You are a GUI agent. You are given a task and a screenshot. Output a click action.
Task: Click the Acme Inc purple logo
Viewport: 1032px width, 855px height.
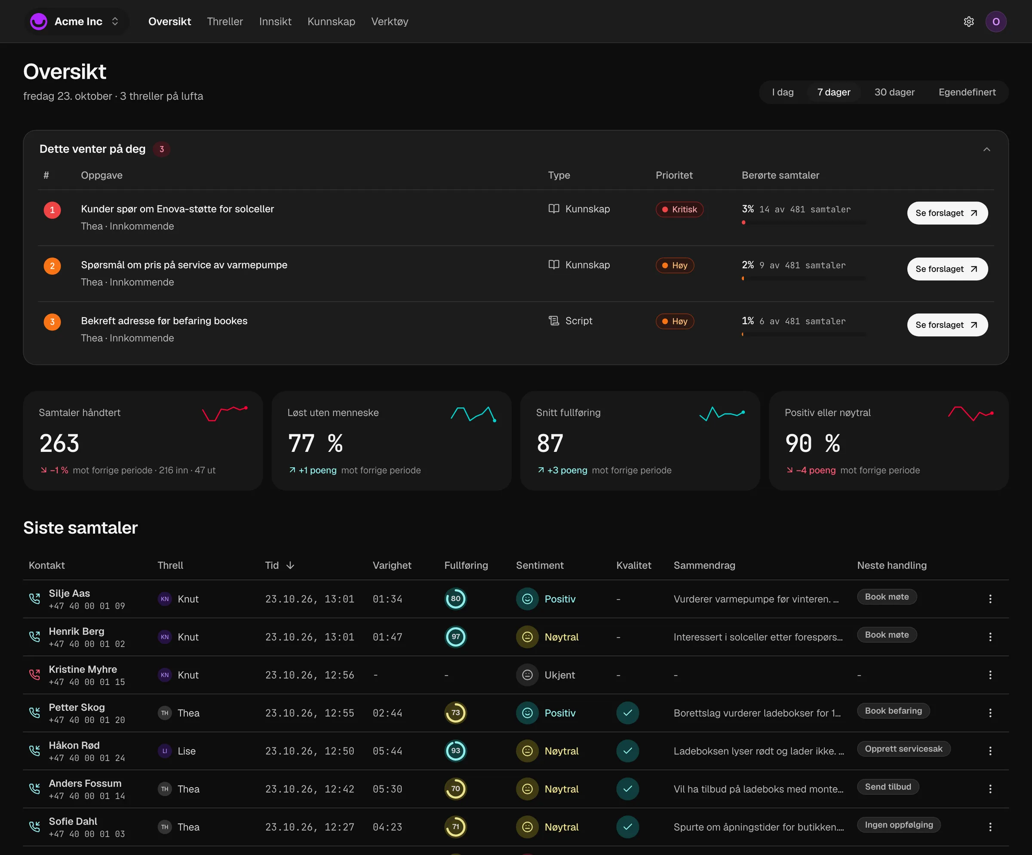click(39, 22)
